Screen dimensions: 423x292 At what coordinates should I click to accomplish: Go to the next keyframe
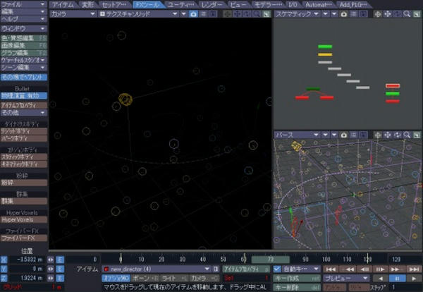[x=396, y=269]
